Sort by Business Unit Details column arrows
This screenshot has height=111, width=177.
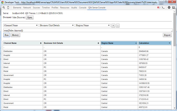coord(98,43)
